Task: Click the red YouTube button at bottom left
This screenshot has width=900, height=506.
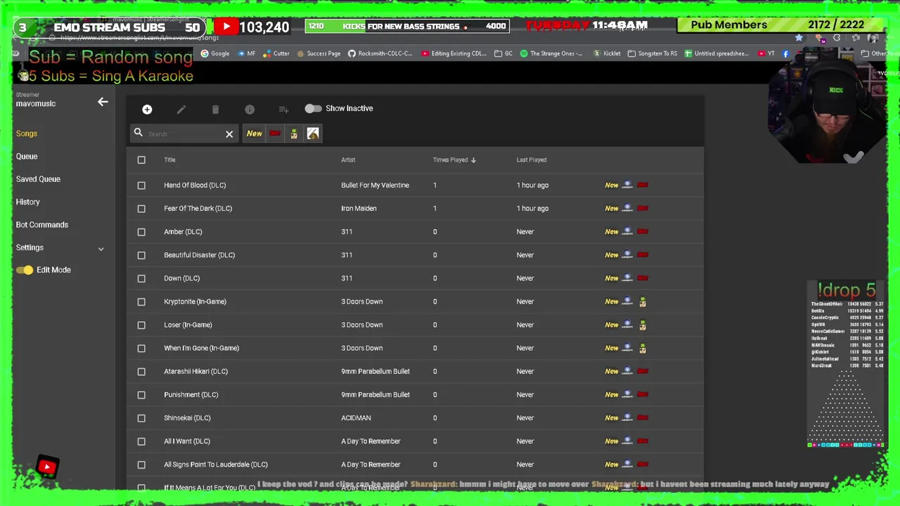Action: point(47,466)
